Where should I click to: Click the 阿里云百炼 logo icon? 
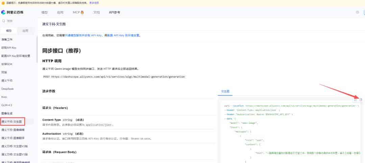pos(3,12)
